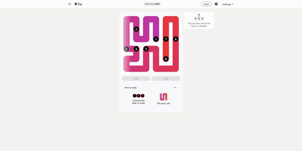
Task: Select numbered dot 2 on the grid
Action: tap(136, 29)
